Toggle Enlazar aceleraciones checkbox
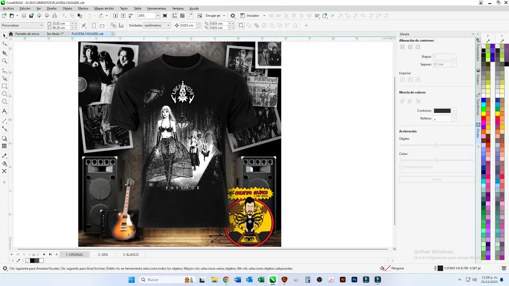This screenshot has width=509, height=286. (x=401, y=167)
